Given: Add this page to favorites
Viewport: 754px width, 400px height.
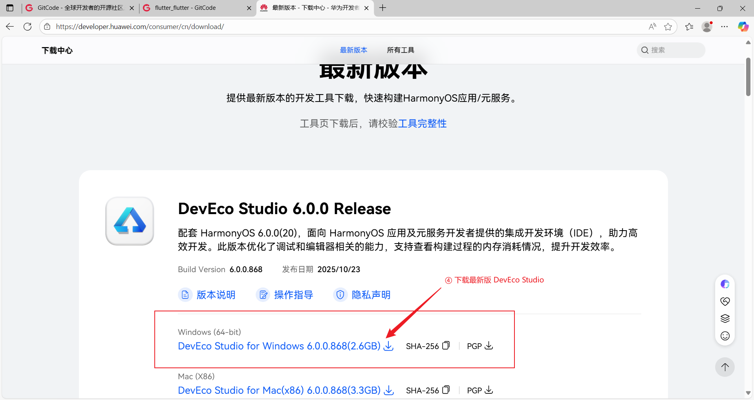Looking at the screenshot, I should click(668, 27).
